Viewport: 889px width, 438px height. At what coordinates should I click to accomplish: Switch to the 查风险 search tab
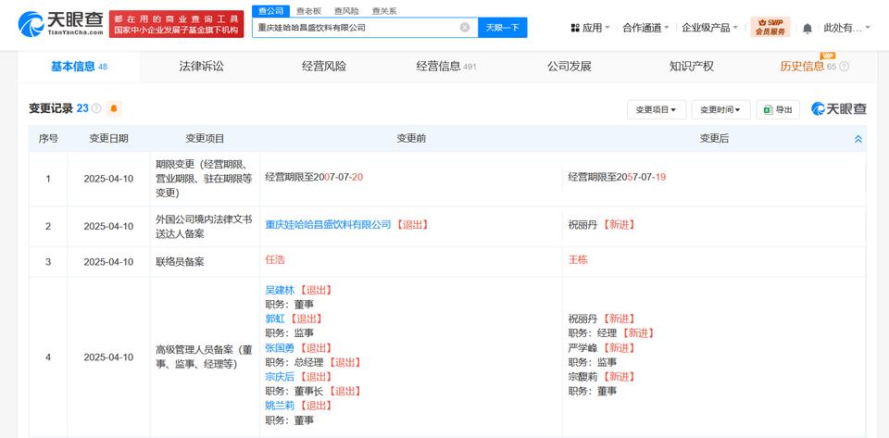click(346, 11)
